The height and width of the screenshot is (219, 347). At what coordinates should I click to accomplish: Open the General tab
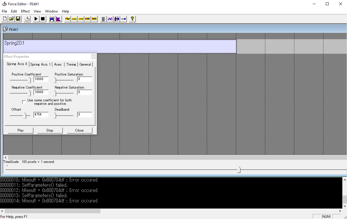(x=85, y=64)
